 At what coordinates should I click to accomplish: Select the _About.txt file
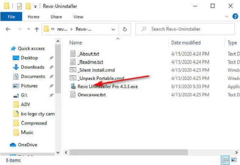click(x=88, y=54)
